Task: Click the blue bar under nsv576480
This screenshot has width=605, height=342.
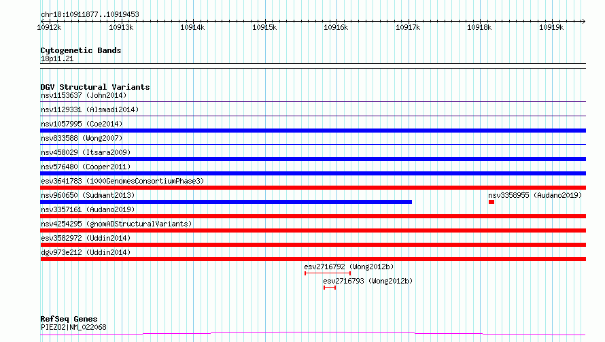Action: (x=313, y=173)
